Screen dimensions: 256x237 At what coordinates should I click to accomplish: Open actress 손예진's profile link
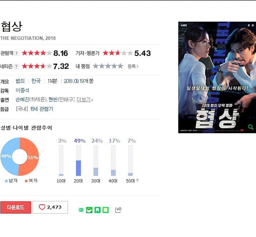(x=22, y=99)
